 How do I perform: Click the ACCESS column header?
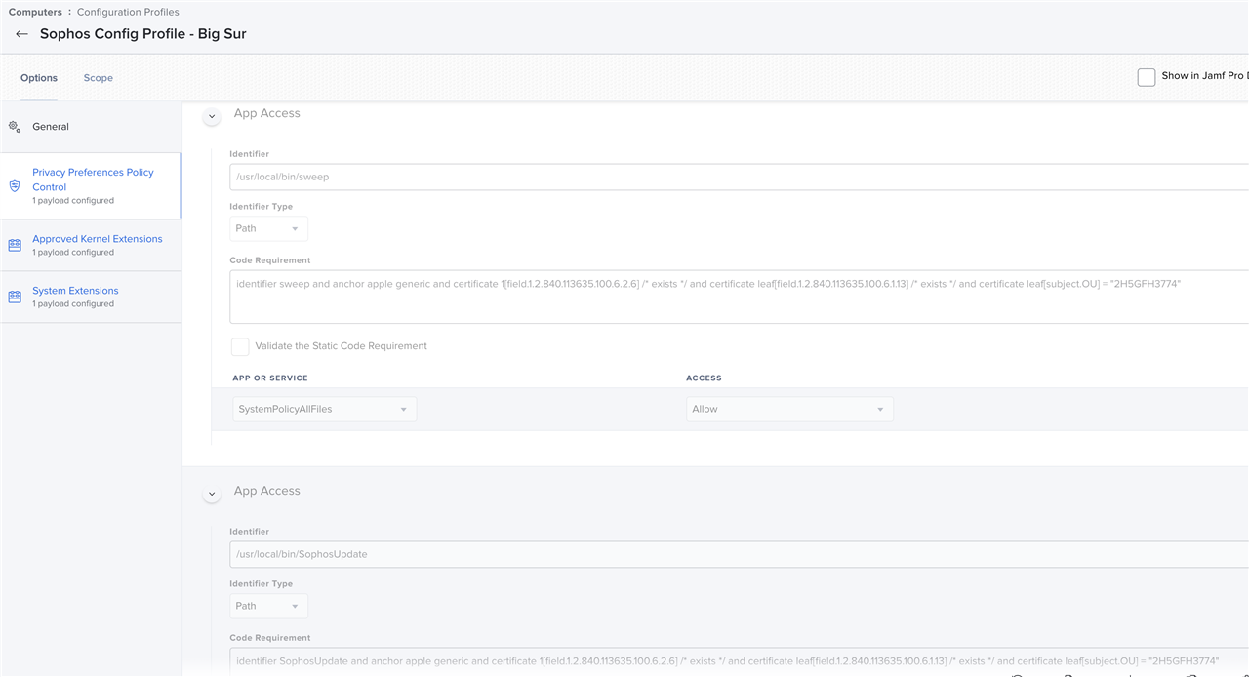click(704, 378)
